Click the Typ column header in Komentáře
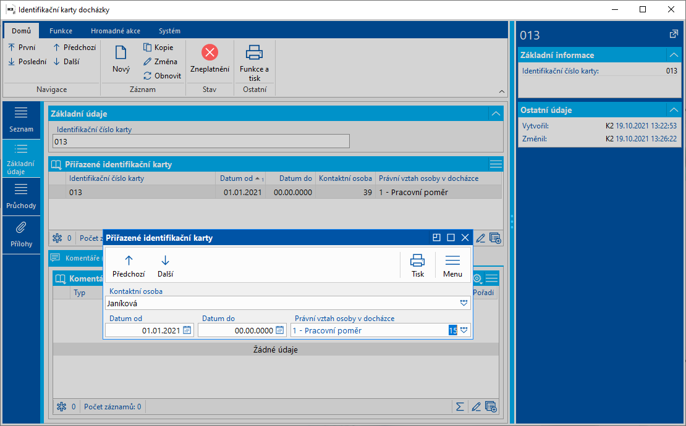The width and height of the screenshot is (686, 426). click(x=86, y=293)
